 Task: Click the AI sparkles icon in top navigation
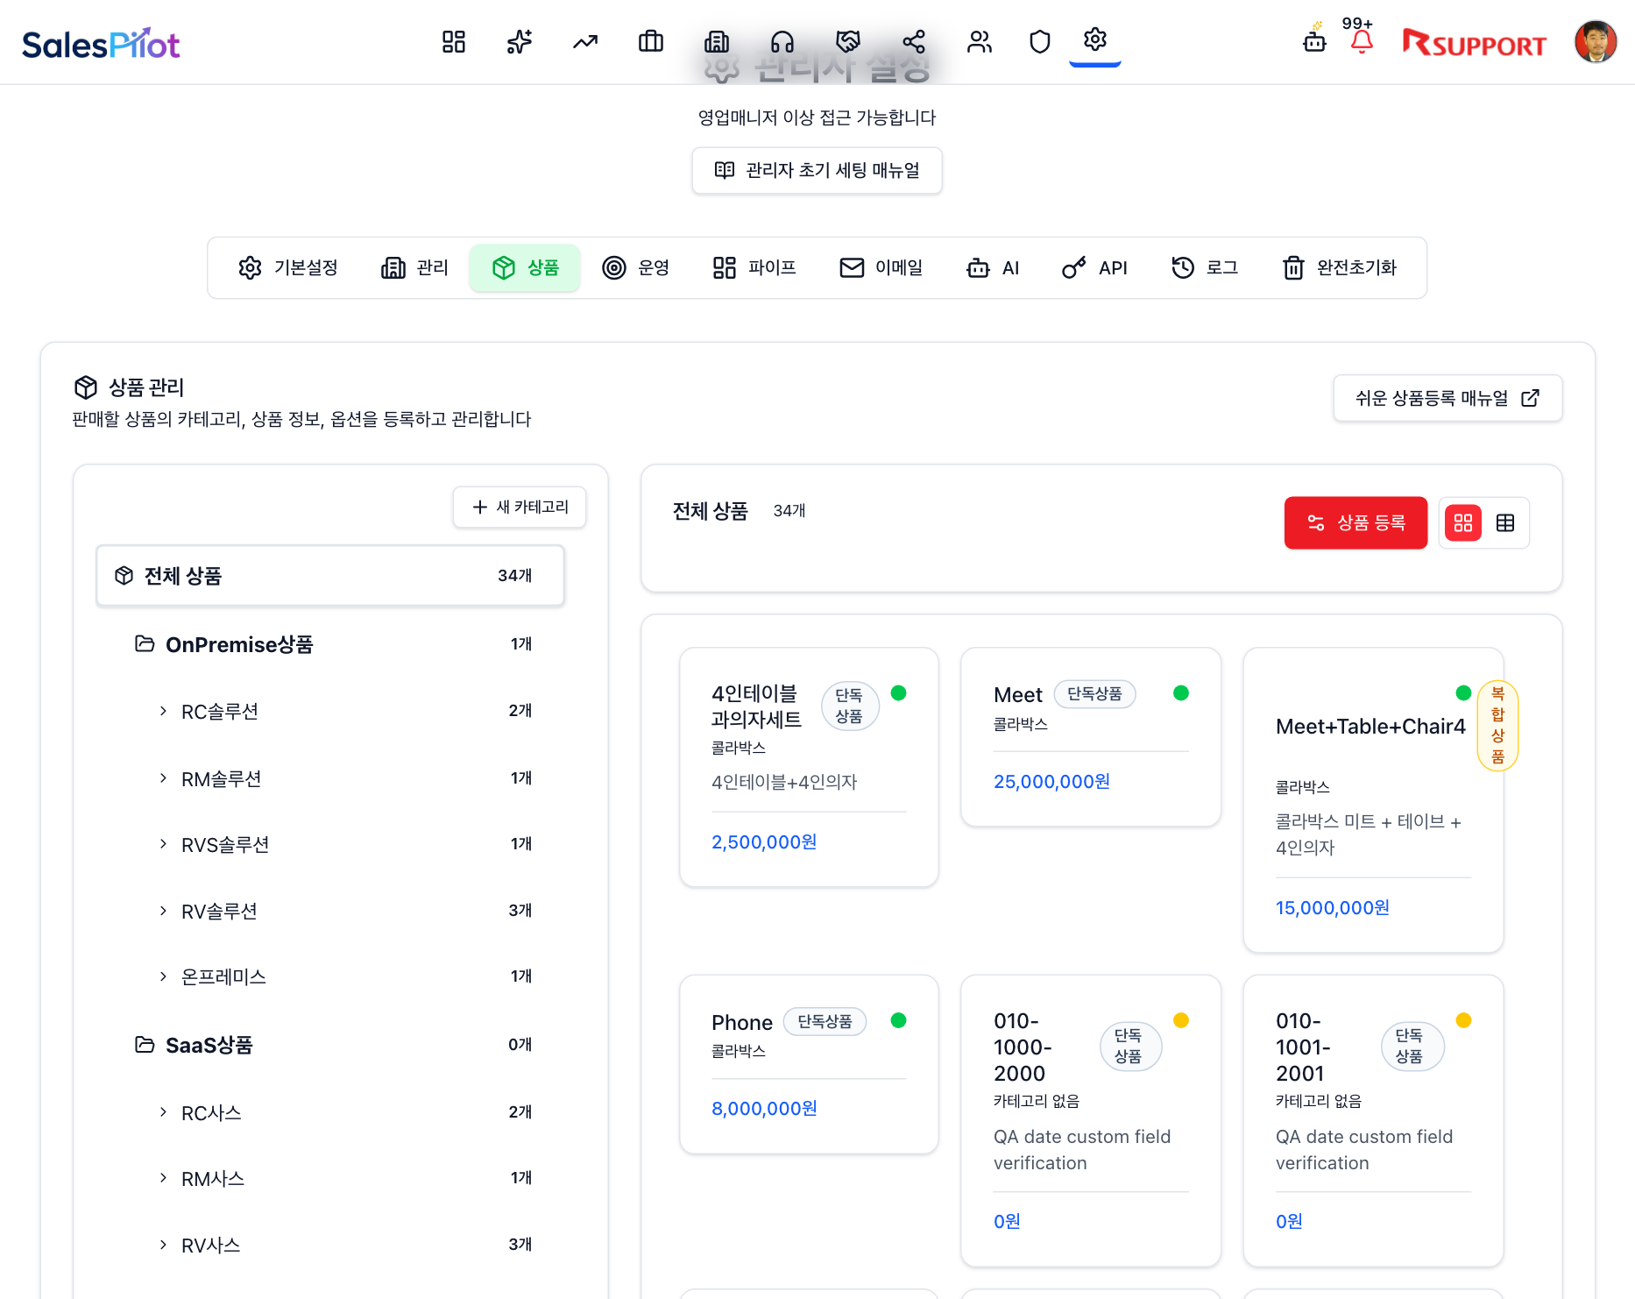tap(520, 41)
